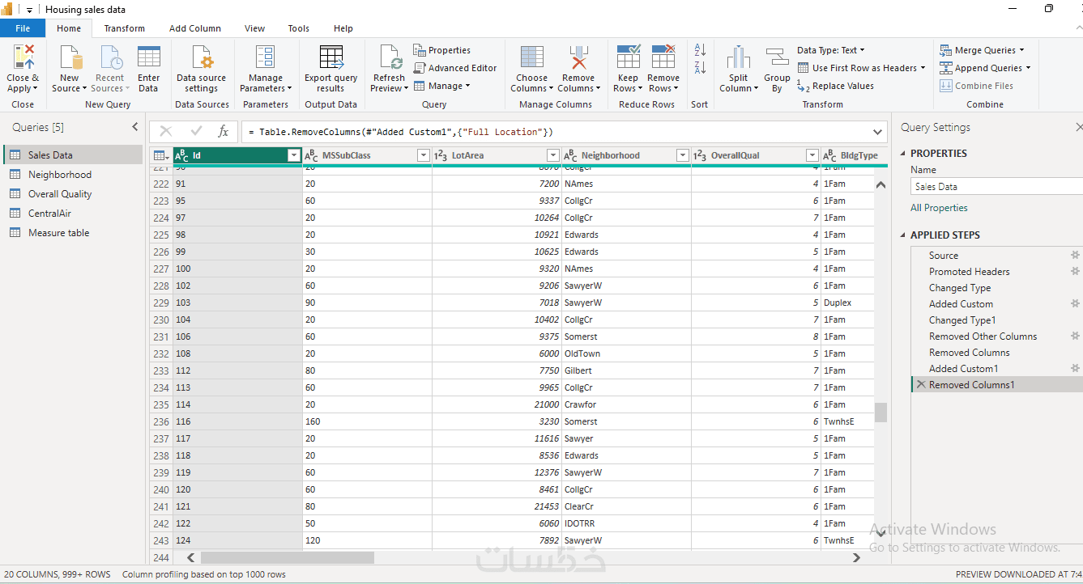1083x584 pixels.
Task: Select the Overall Quality query
Action: coord(73,194)
